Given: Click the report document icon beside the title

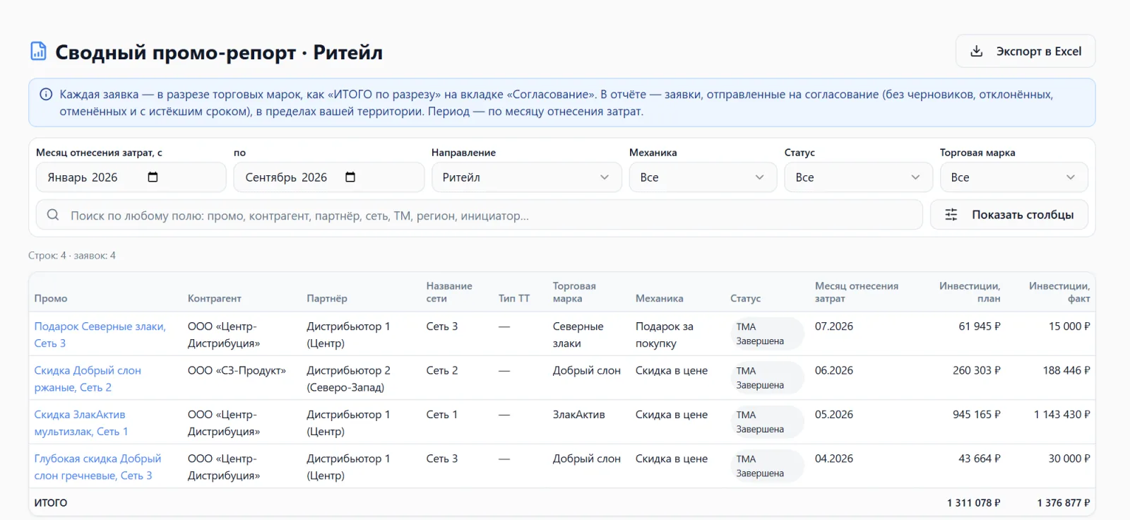Looking at the screenshot, I should (x=38, y=52).
